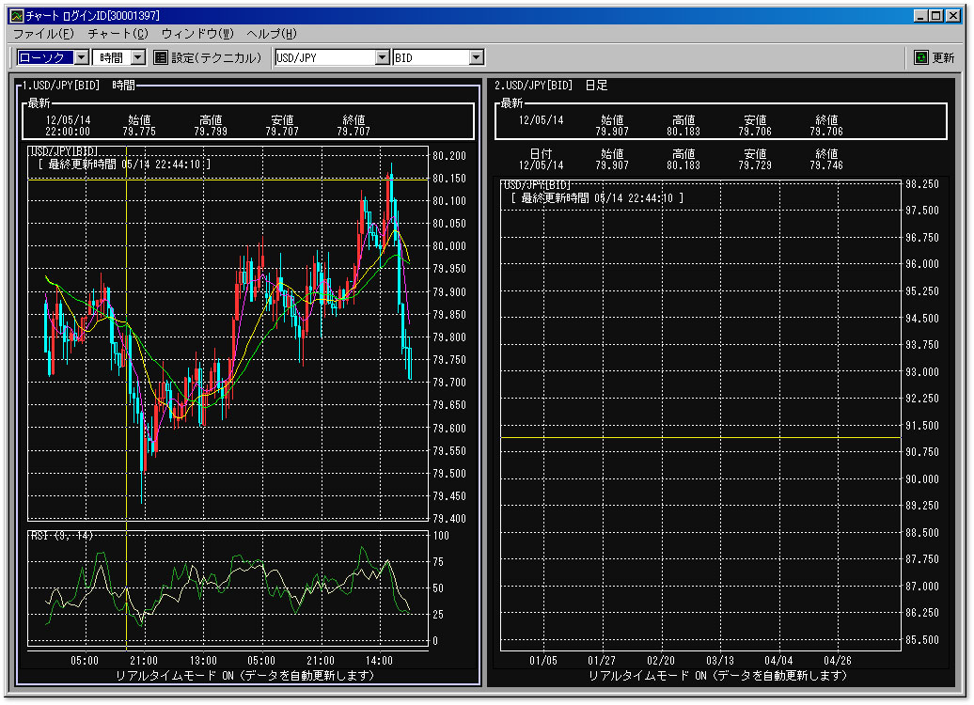Click the hourly chart 高値 79.799 value
Viewport: 974px width, 705px height.
211,132
